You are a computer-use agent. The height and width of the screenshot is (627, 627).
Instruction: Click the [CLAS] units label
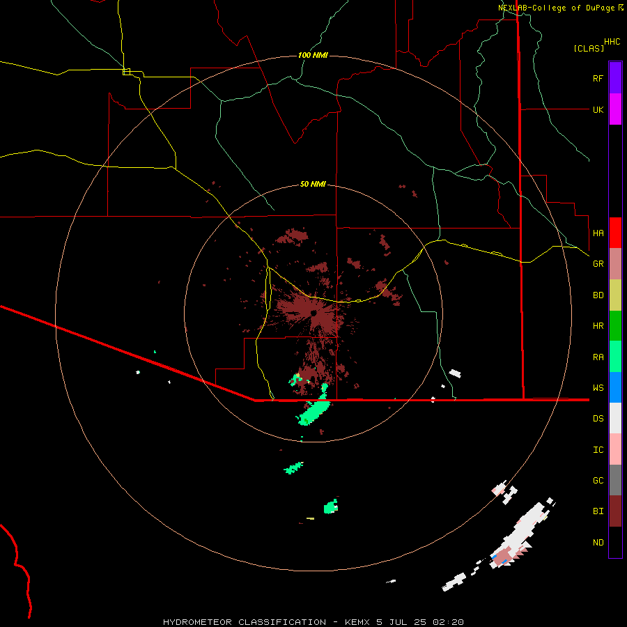click(589, 48)
